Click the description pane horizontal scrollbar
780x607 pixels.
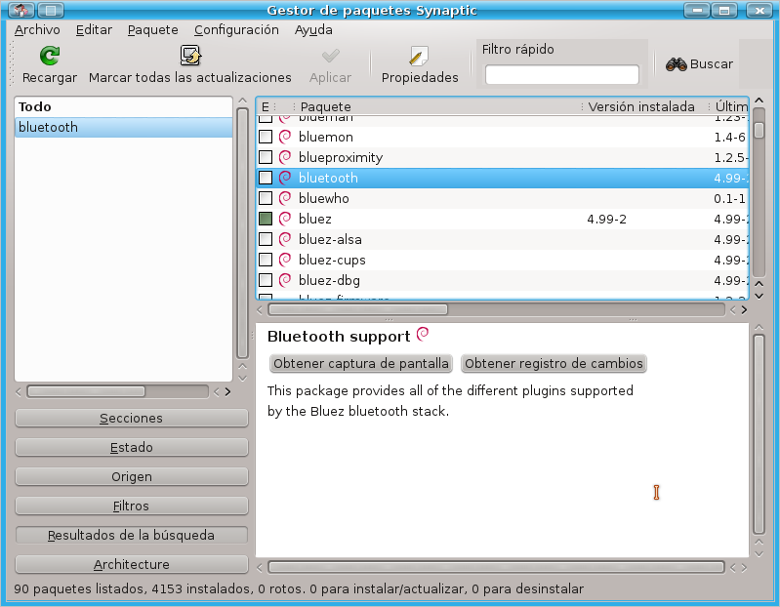(496, 567)
